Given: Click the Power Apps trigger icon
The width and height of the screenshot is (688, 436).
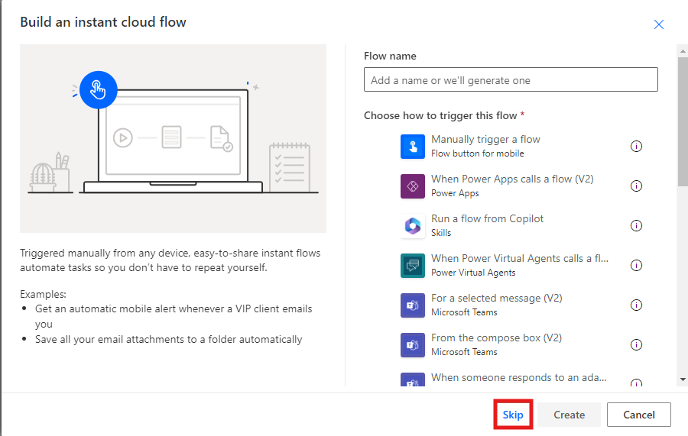Looking at the screenshot, I should point(413,186).
